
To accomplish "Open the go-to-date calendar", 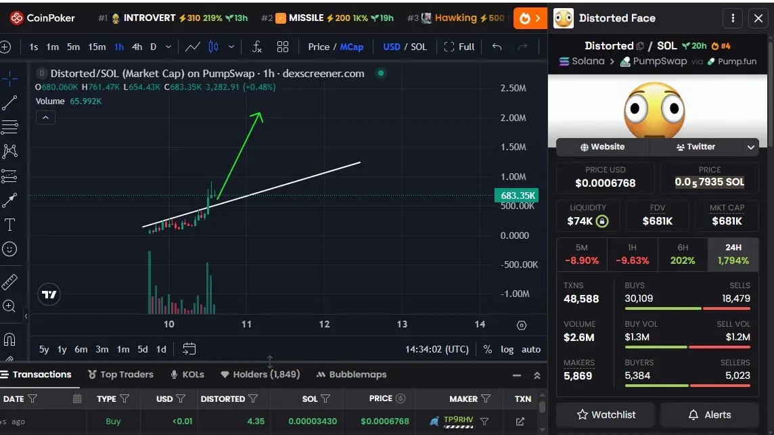I will click(189, 349).
